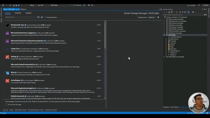Click the package list scrollbar thumb
210x118 pixels.
pyautogui.click(x=105, y=35)
